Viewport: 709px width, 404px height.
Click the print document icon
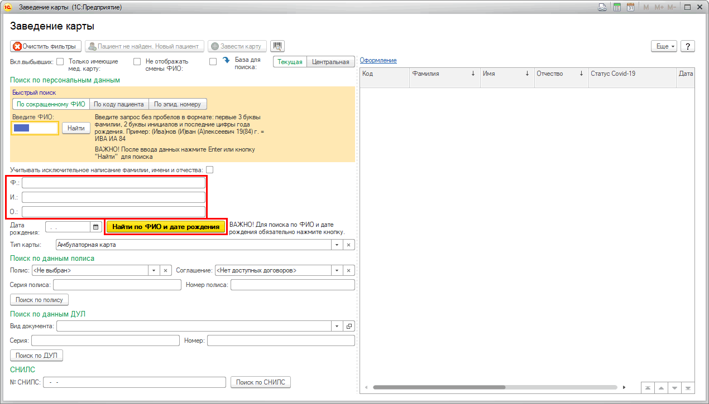602,8
